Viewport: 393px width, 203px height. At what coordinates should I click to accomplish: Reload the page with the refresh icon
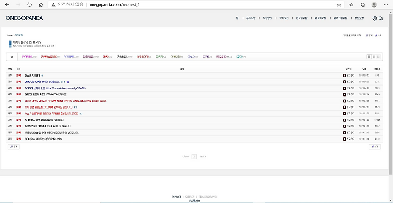coord(29,5)
